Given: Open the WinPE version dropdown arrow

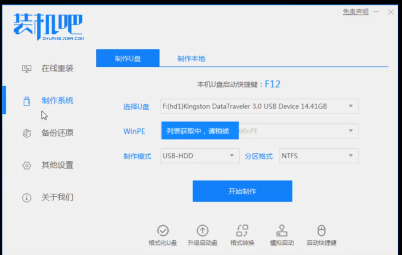Looking at the screenshot, I should pyautogui.click(x=350, y=131).
